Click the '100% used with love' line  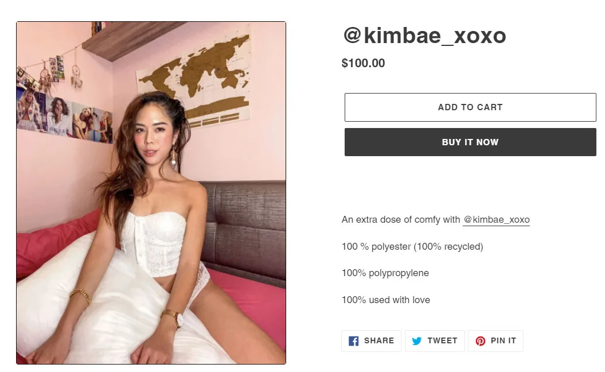386,300
